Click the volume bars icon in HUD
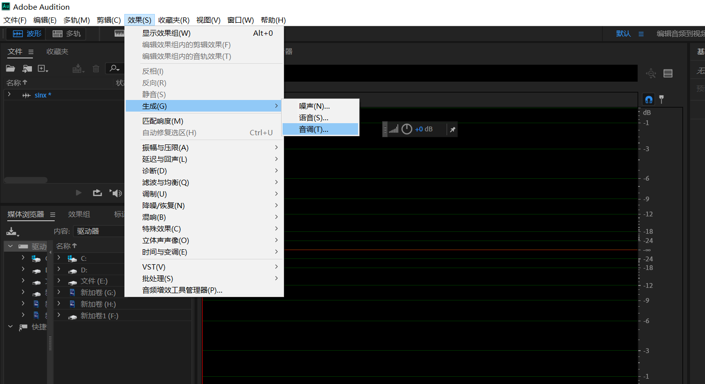705x384 pixels. (x=394, y=129)
